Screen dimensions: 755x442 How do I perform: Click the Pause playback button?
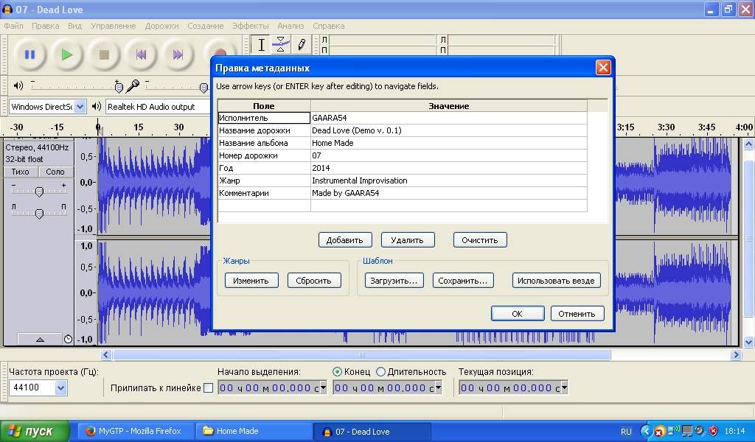point(29,55)
